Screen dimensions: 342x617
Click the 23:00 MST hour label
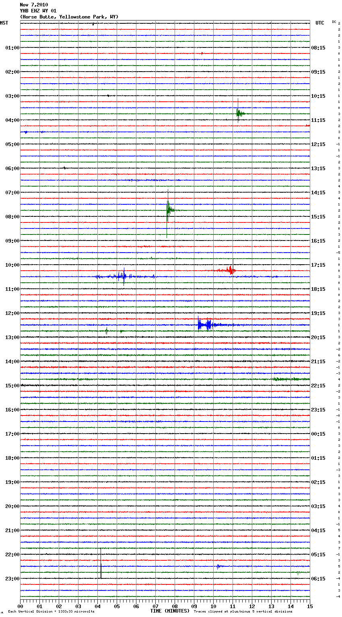[12, 579]
